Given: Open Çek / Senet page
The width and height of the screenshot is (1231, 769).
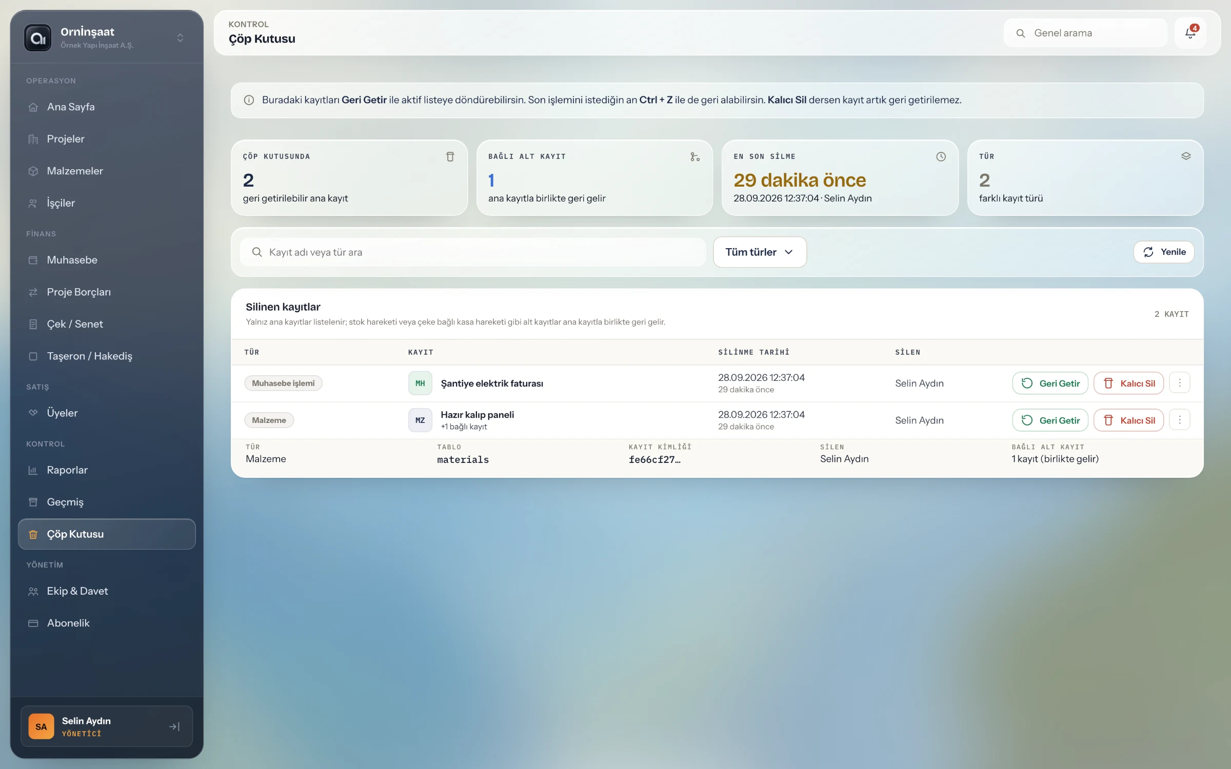Looking at the screenshot, I should pyautogui.click(x=107, y=324).
